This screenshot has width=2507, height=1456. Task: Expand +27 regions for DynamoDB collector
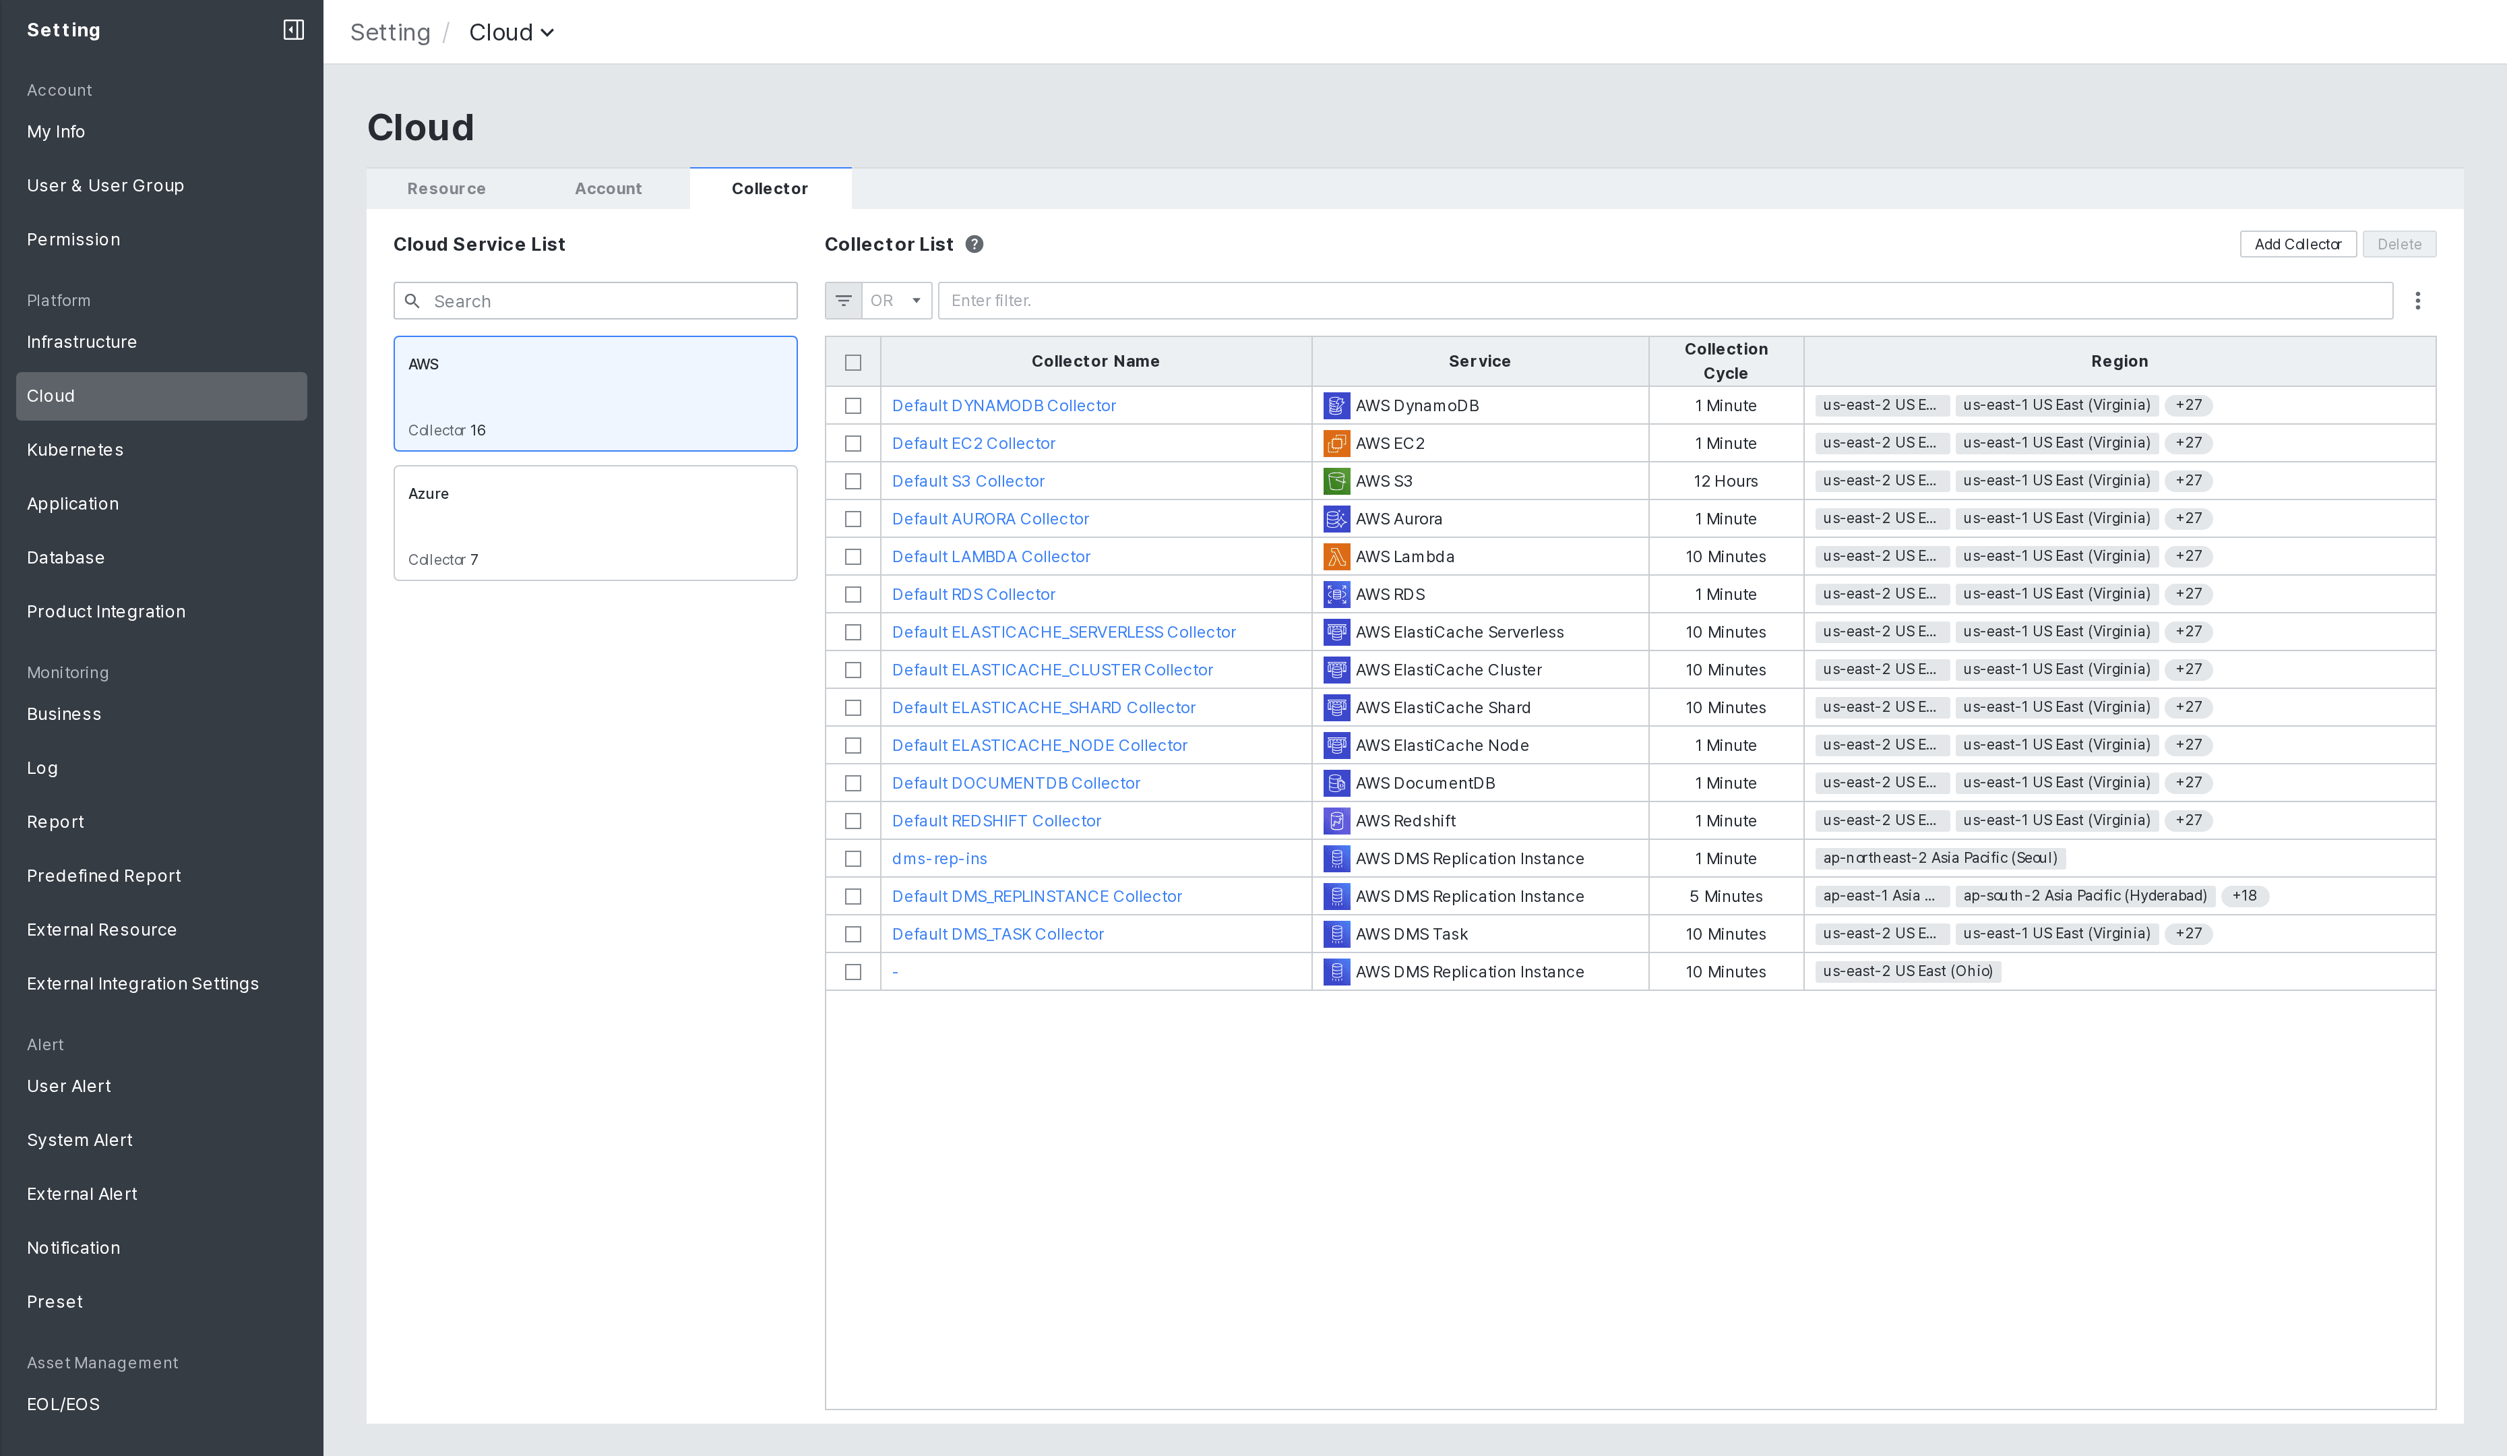[x=2188, y=405]
